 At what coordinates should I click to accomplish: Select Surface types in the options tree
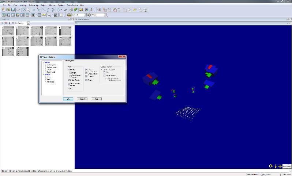coord(52,67)
